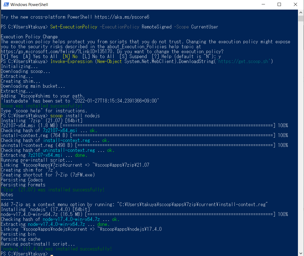Click the scrollbar down arrow
The height and width of the screenshot is (256, 304).
pos(301,253)
